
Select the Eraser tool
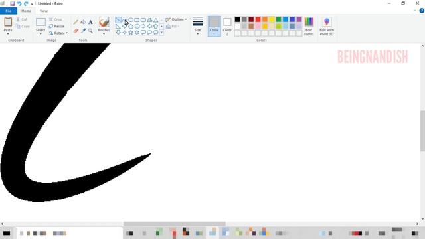click(x=76, y=31)
